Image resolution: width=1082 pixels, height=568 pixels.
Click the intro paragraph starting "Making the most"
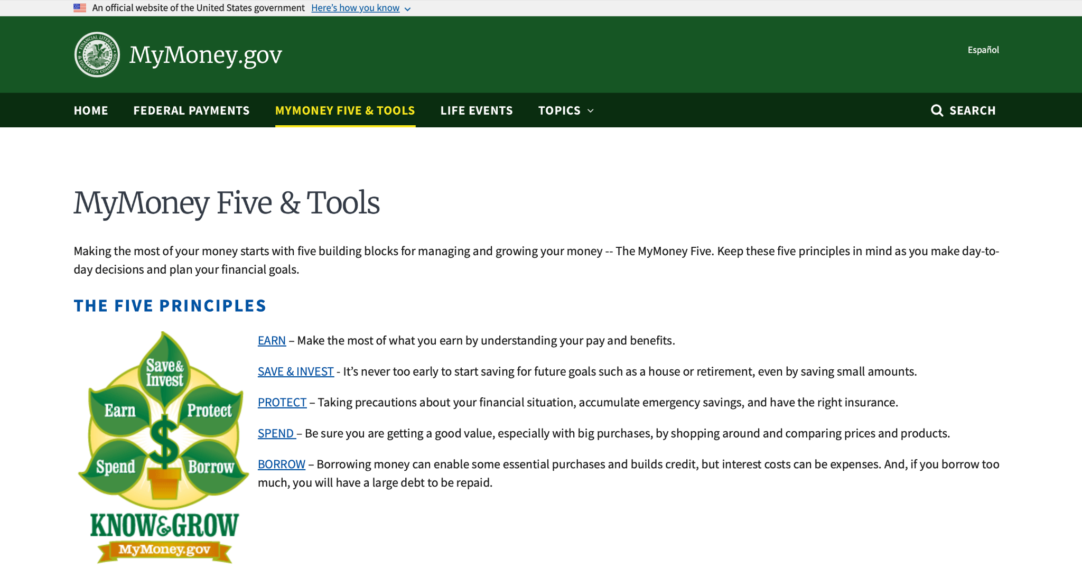(x=536, y=260)
